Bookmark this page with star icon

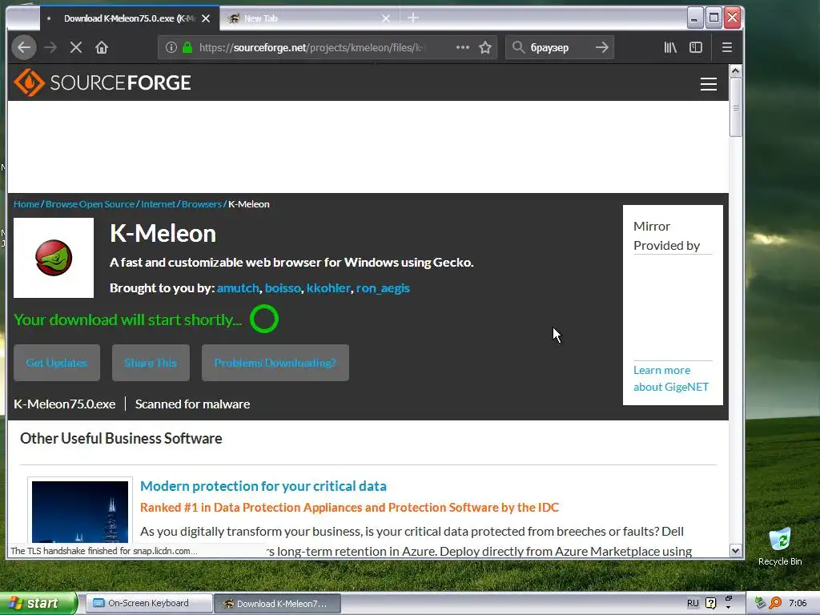(485, 47)
